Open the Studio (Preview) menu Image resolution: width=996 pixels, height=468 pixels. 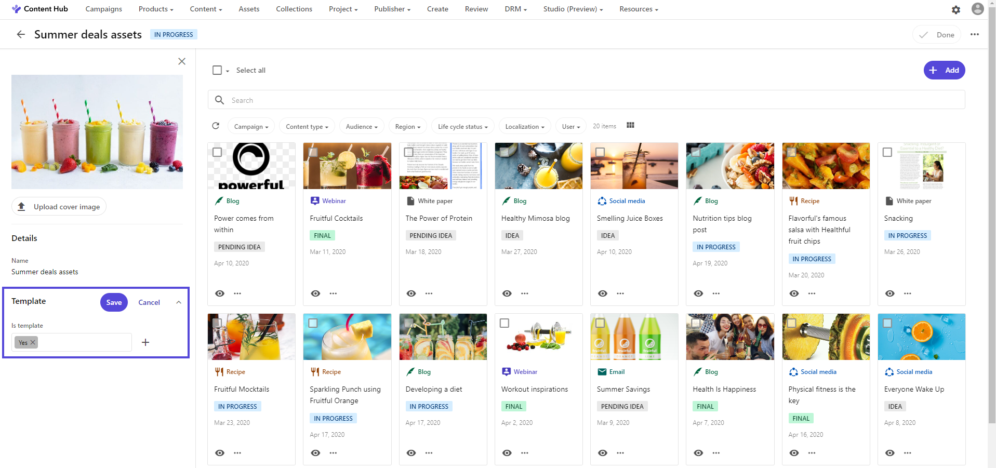573,9
